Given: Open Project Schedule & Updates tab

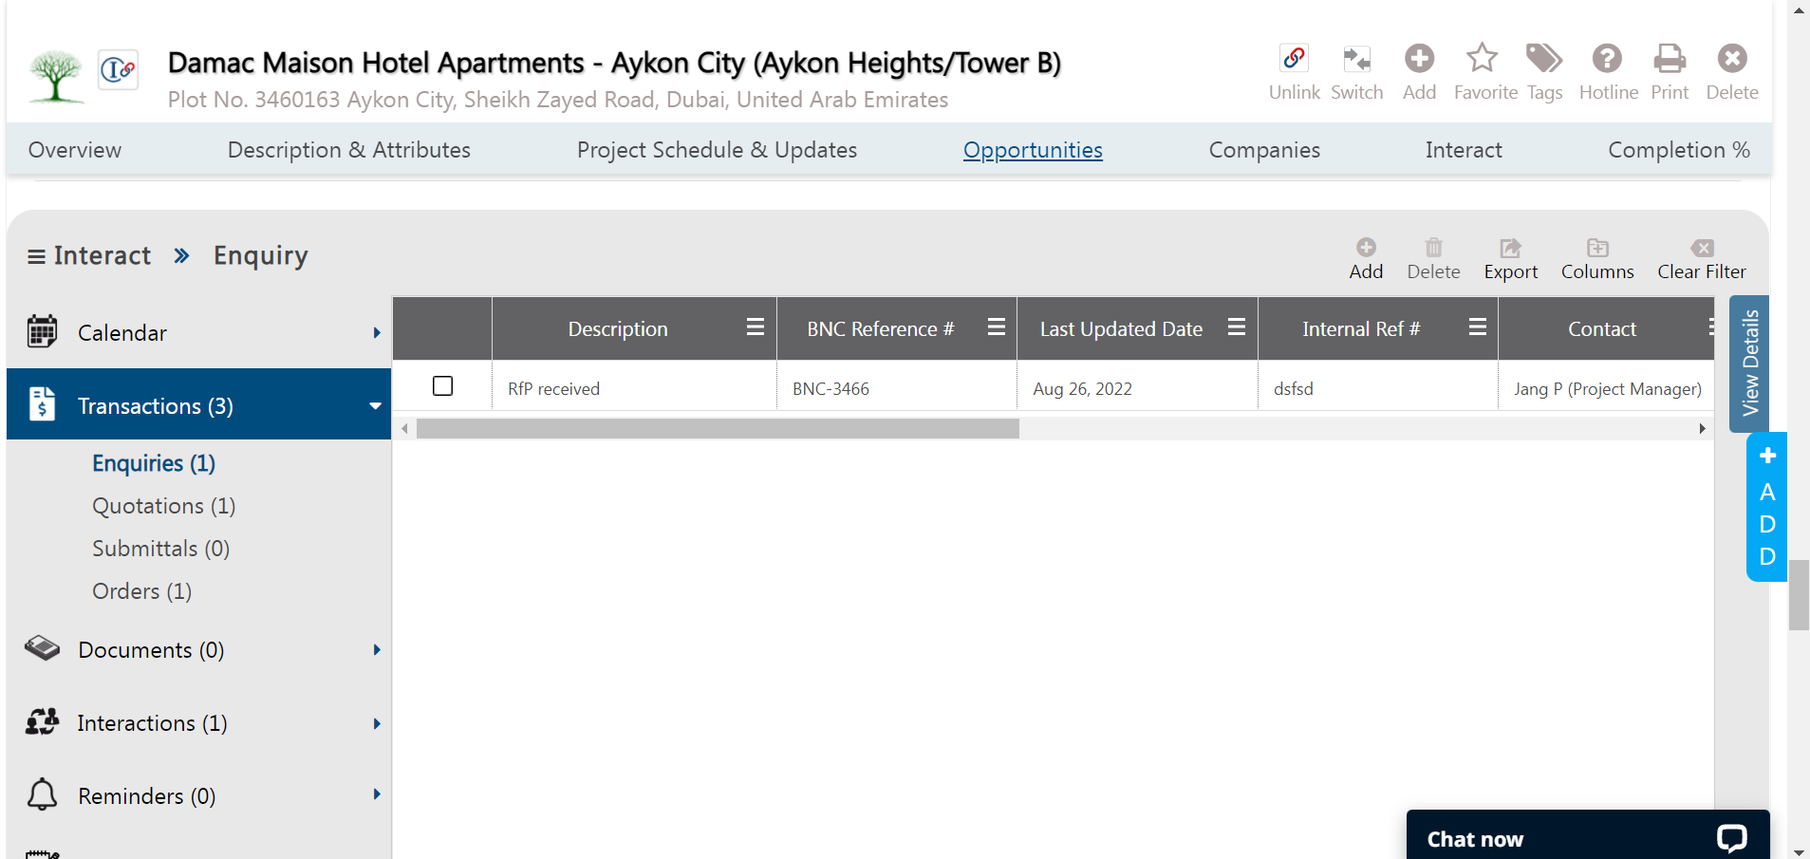Looking at the screenshot, I should coord(717,150).
